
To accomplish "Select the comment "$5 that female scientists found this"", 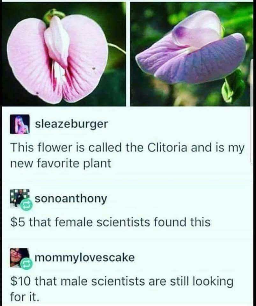I will click(110, 222).
